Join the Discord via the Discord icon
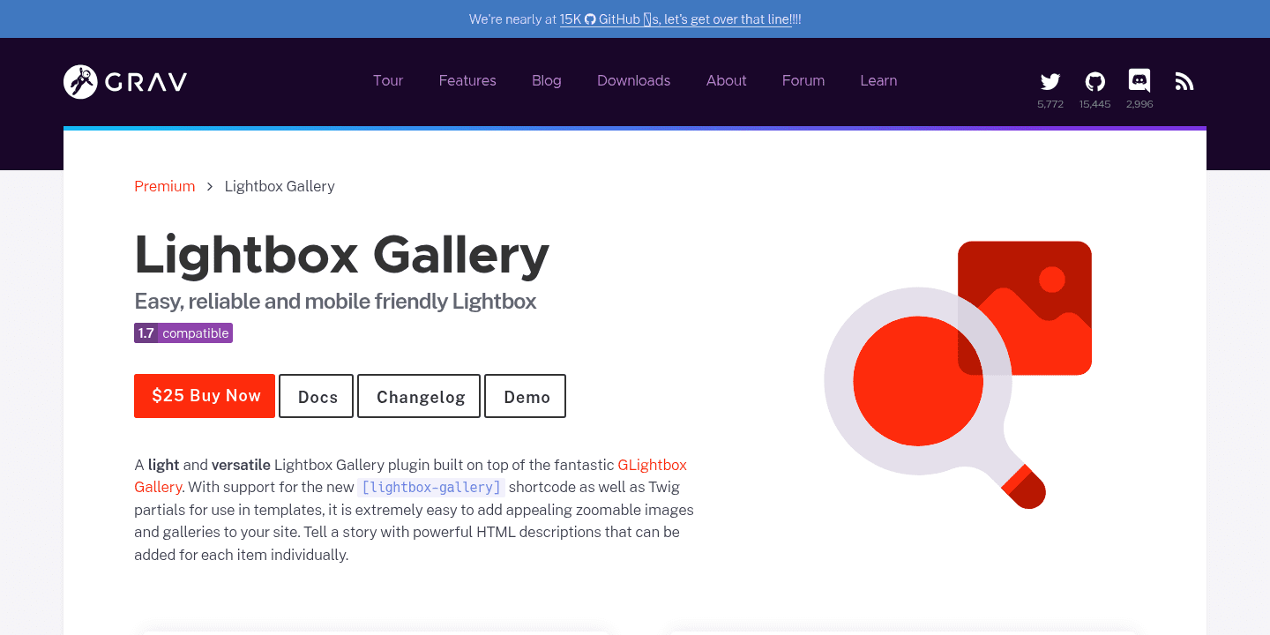The image size is (1270, 635). pos(1139,80)
